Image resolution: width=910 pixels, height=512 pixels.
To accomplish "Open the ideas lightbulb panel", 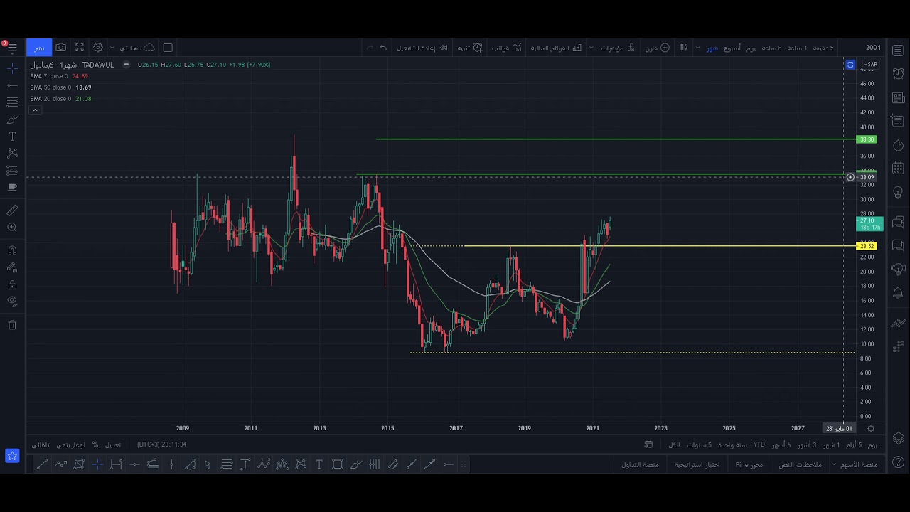I will 899,193.
